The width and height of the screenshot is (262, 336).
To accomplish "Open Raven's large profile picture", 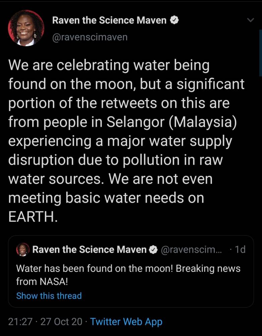I will pos(26,28).
